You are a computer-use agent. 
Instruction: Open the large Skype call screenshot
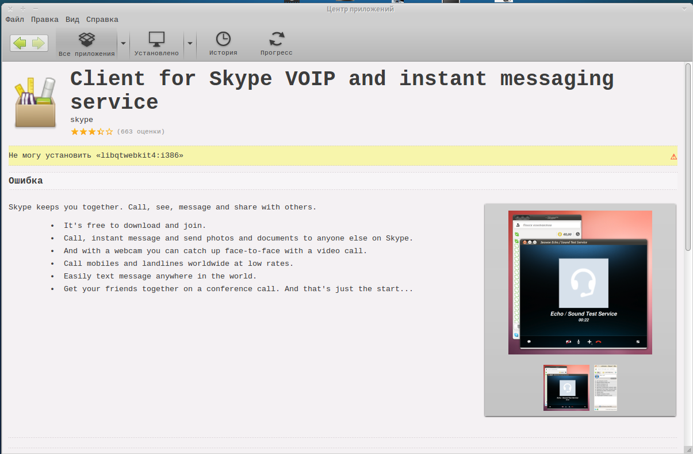pyautogui.click(x=580, y=283)
